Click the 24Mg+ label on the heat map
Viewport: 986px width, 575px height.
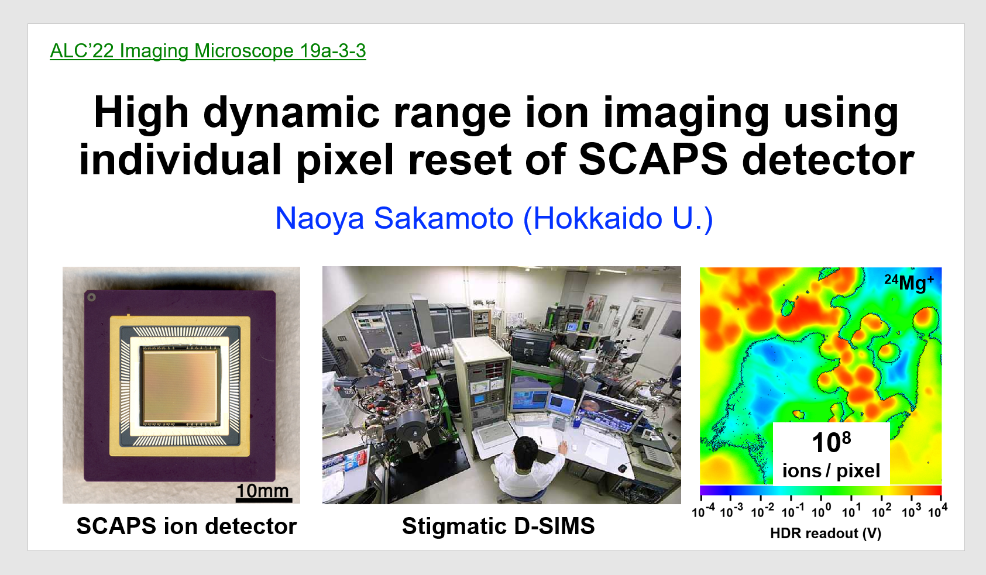pyautogui.click(x=909, y=282)
